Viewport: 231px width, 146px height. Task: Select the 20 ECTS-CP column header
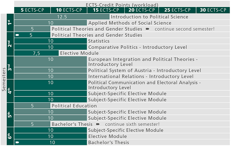click(141, 10)
